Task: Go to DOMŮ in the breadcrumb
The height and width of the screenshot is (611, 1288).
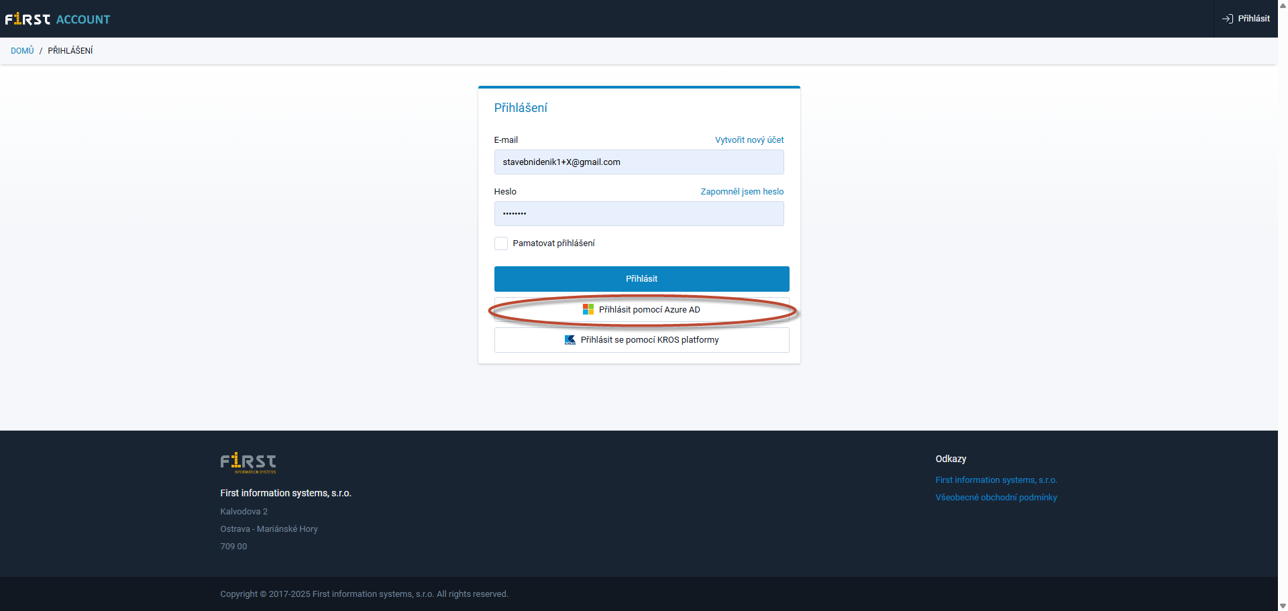Action: click(x=22, y=51)
